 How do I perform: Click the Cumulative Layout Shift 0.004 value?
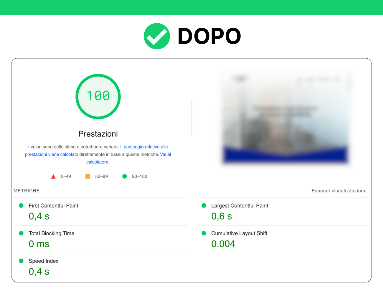(x=223, y=244)
